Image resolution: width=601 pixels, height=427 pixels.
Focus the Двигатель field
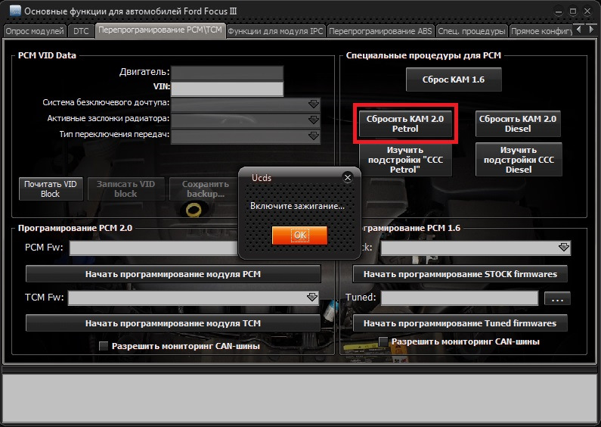click(227, 73)
